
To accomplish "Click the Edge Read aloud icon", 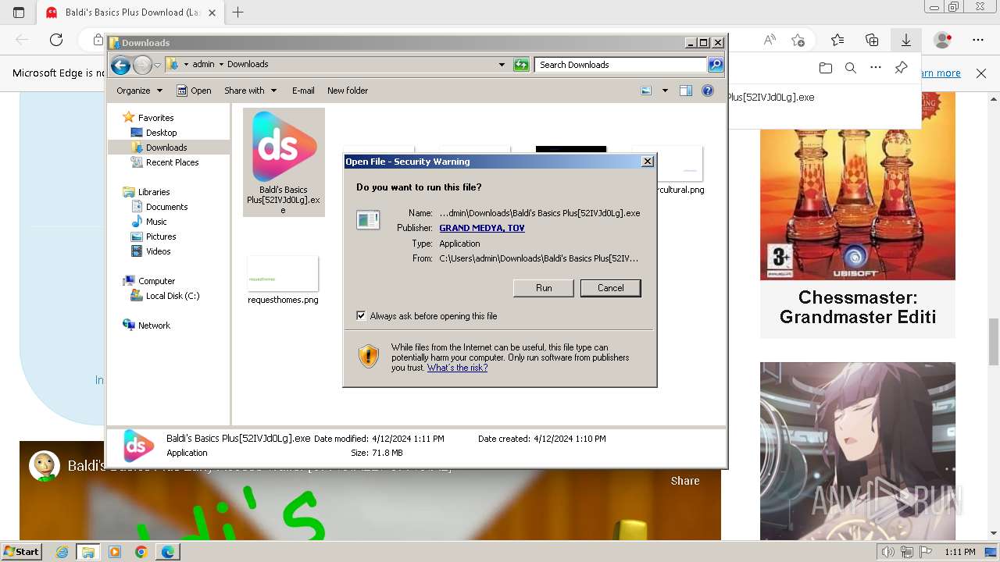I will pos(770,40).
